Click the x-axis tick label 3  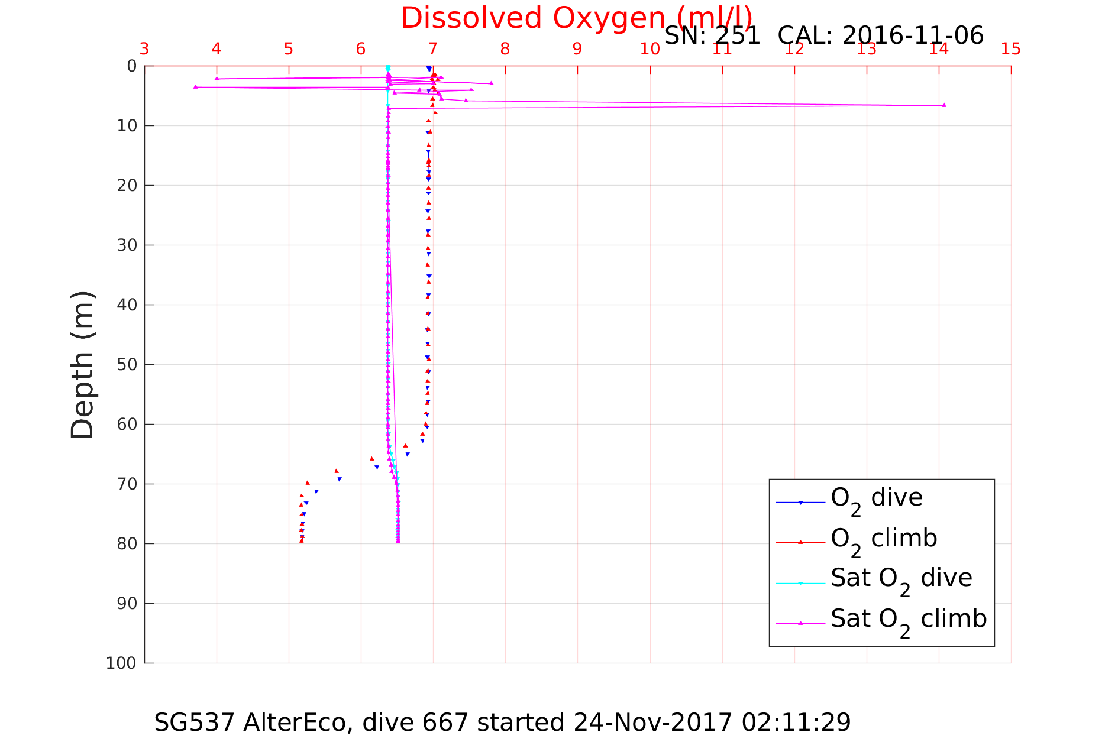pos(144,49)
